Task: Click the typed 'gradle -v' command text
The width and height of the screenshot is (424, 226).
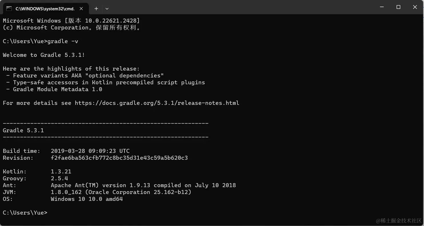Action: point(63,41)
